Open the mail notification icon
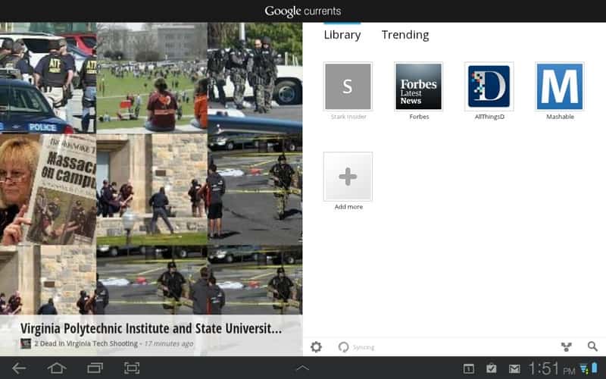 click(514, 368)
